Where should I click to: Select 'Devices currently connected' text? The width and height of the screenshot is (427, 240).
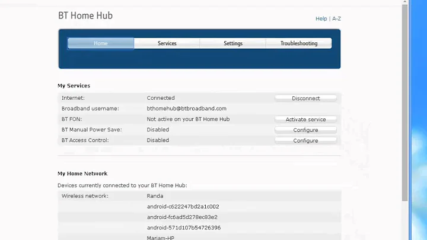point(122,185)
